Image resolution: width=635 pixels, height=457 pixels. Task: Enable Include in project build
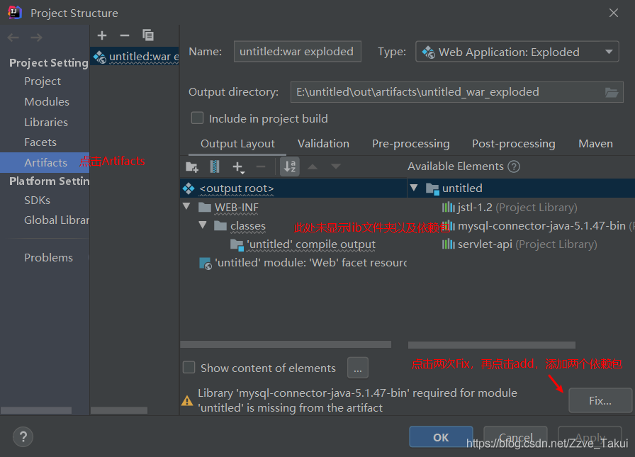(198, 118)
